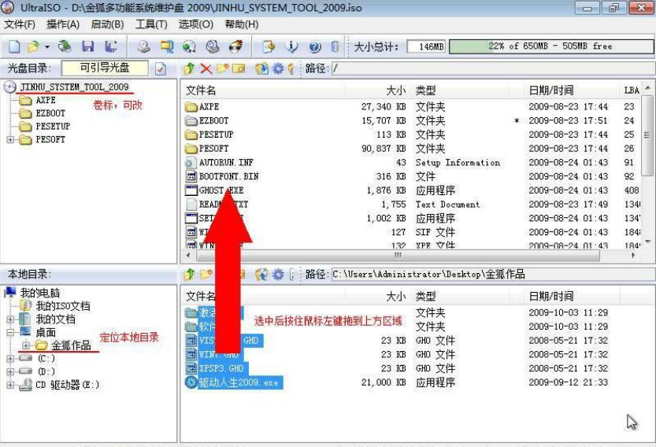The width and height of the screenshot is (656, 447).
Task: Click the Compress ISO icon
Action: (213, 46)
